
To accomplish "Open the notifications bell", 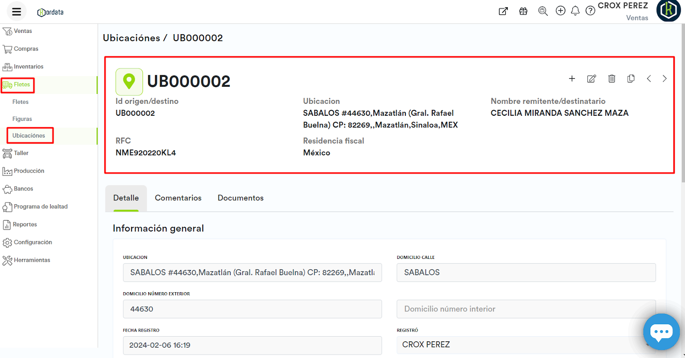I will [575, 11].
